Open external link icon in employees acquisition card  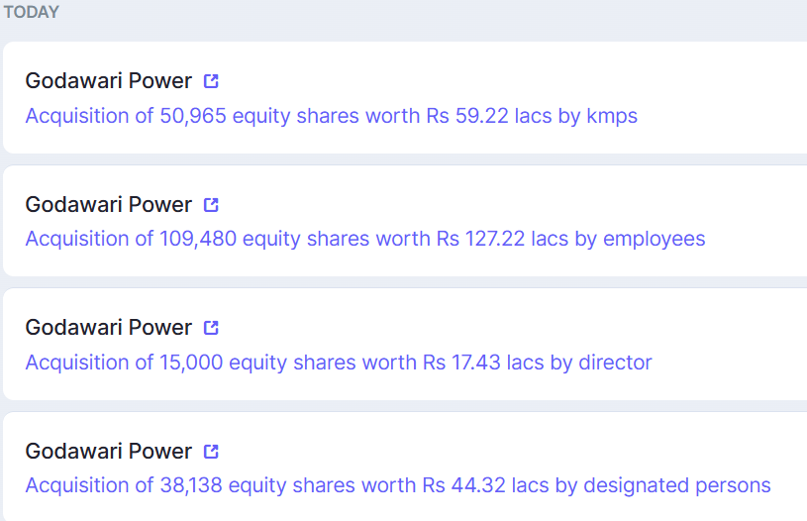click(211, 205)
